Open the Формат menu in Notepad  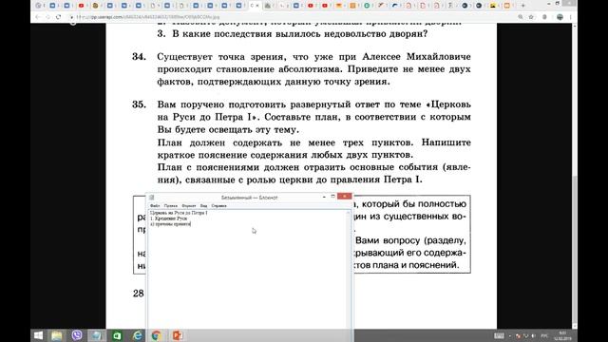pyautogui.click(x=189, y=205)
